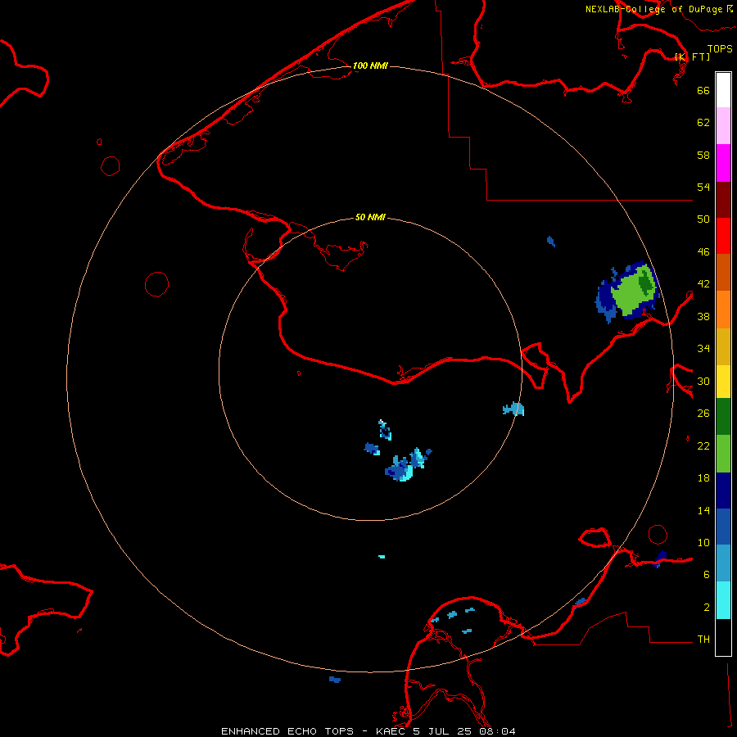The image size is (737, 737).
Task: Select the TOPS legend title
Action: (x=720, y=48)
